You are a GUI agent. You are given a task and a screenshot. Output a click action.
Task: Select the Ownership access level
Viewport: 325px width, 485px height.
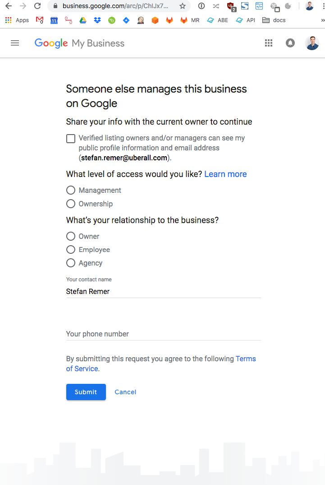tap(71, 204)
